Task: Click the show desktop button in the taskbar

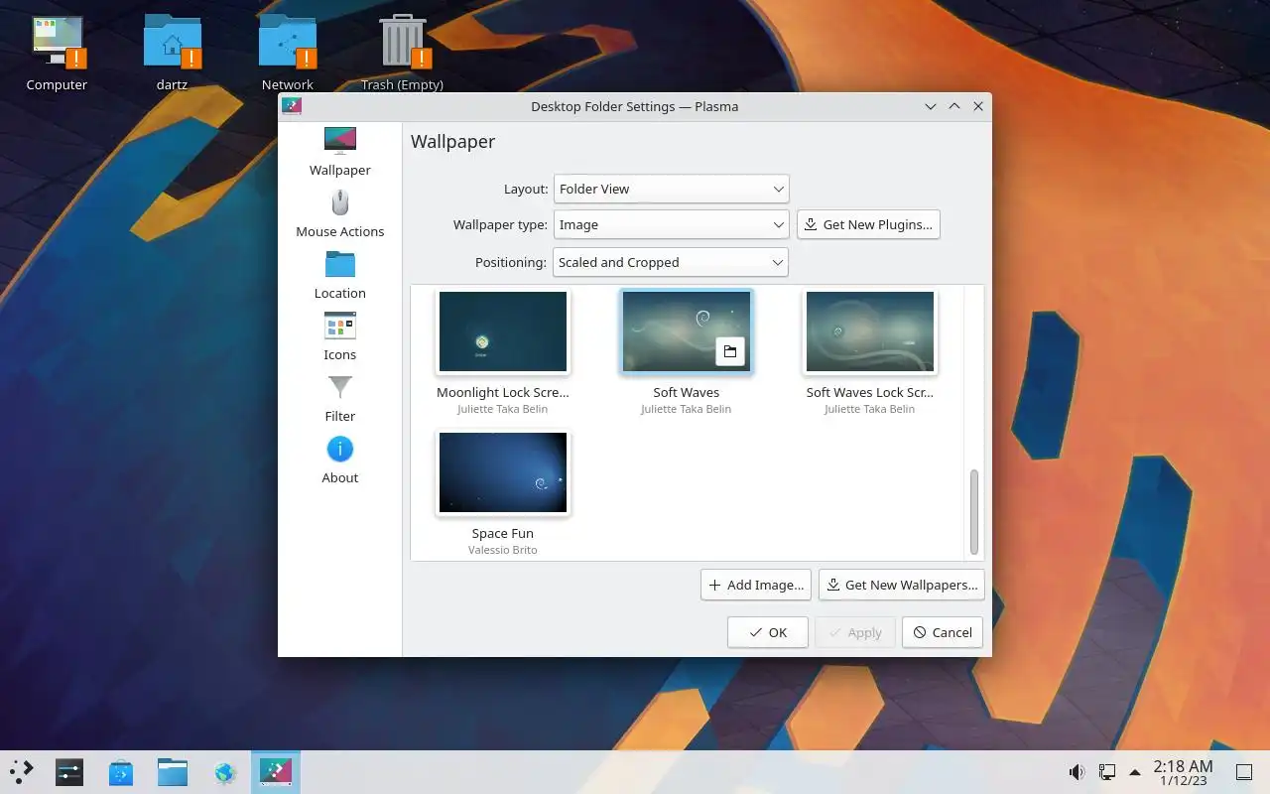Action: coord(1243,772)
